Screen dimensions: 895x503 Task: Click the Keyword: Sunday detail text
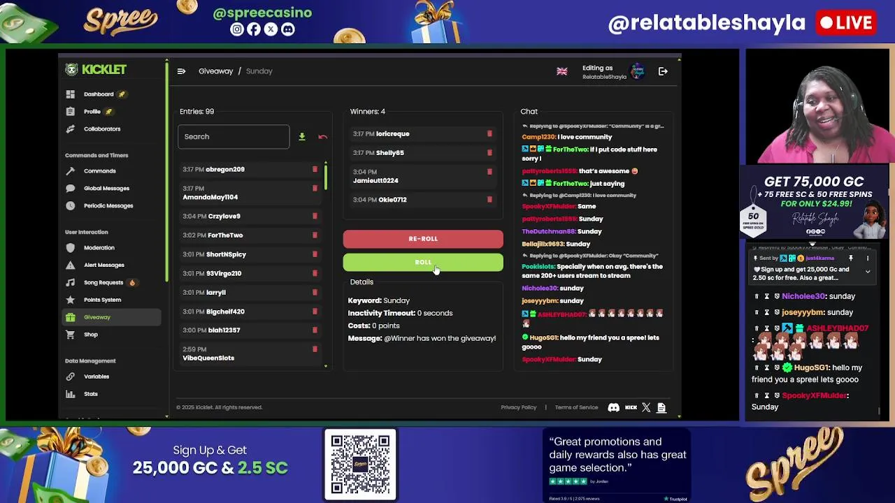coord(379,300)
